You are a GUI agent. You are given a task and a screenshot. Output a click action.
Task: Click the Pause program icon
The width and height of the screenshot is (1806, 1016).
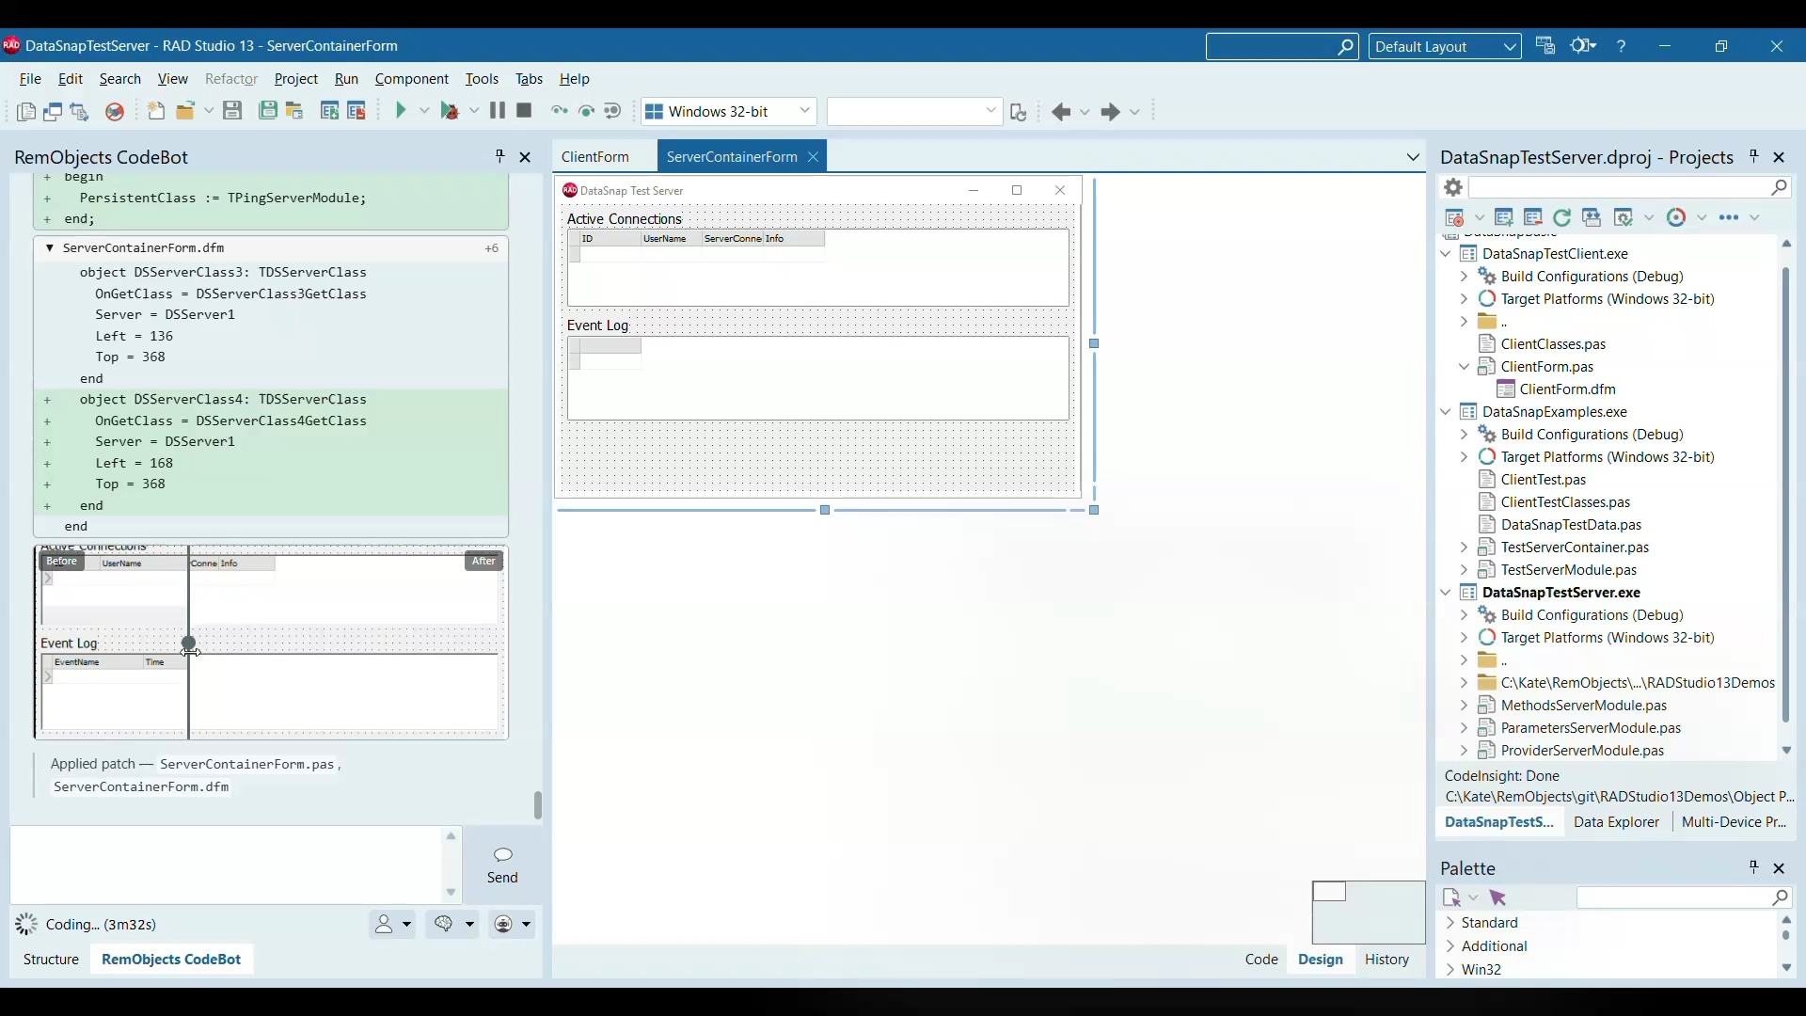click(498, 110)
